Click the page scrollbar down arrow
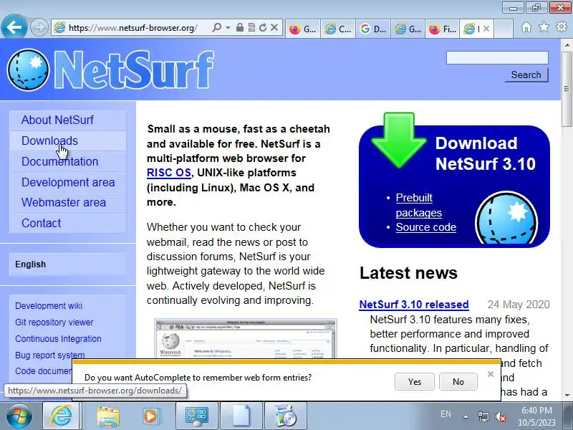This screenshot has height=430, width=573. tap(567, 396)
